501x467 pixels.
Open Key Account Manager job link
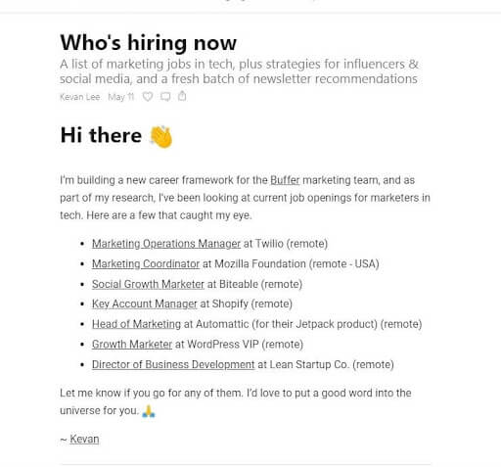(144, 304)
